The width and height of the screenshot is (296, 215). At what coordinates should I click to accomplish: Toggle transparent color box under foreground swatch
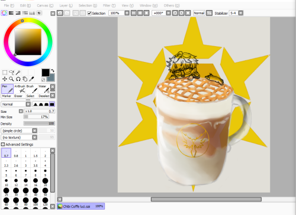click(43, 80)
